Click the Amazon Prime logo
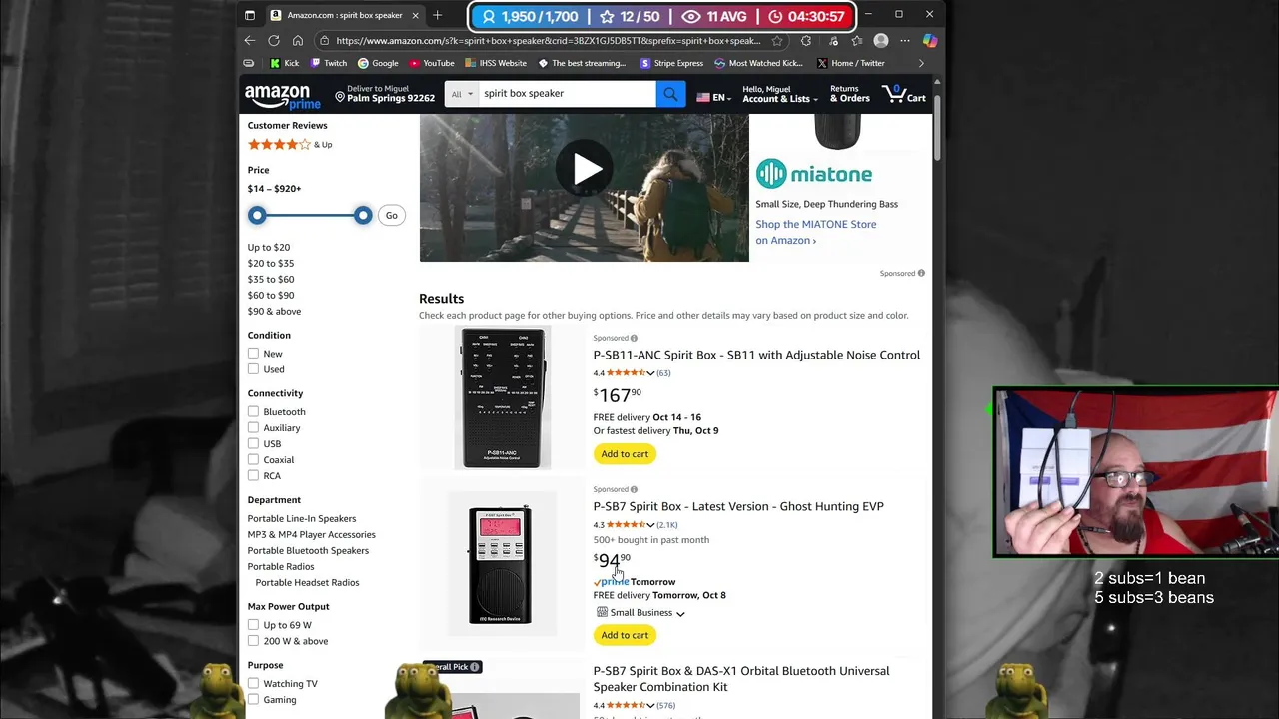 click(x=283, y=97)
